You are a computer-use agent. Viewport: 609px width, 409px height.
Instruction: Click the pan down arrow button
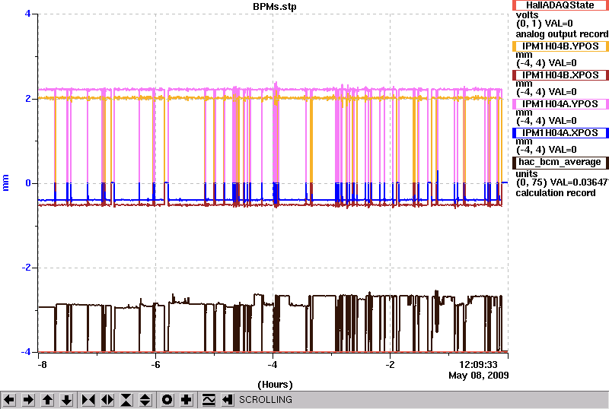click(67, 400)
